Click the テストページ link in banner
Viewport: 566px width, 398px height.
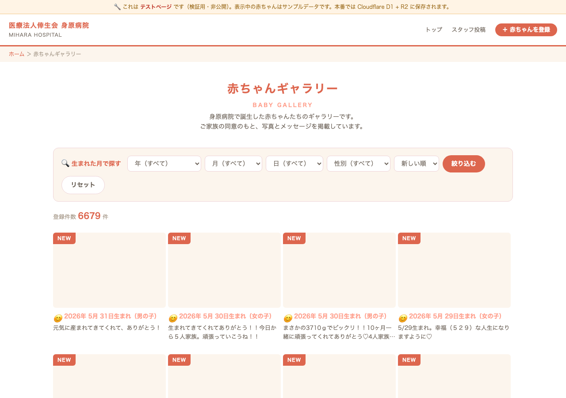tap(156, 7)
